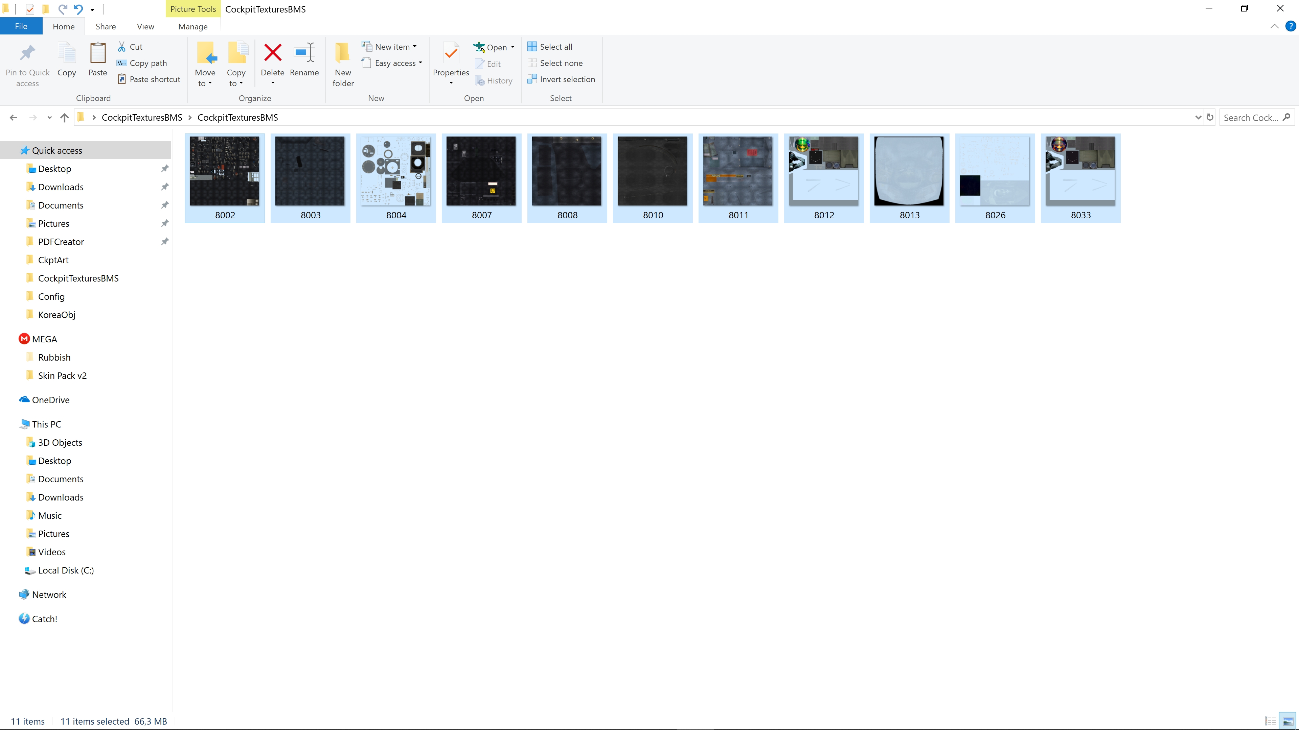The width and height of the screenshot is (1299, 730).
Task: Open Properties with the checkmark icon
Action: pyautogui.click(x=451, y=53)
